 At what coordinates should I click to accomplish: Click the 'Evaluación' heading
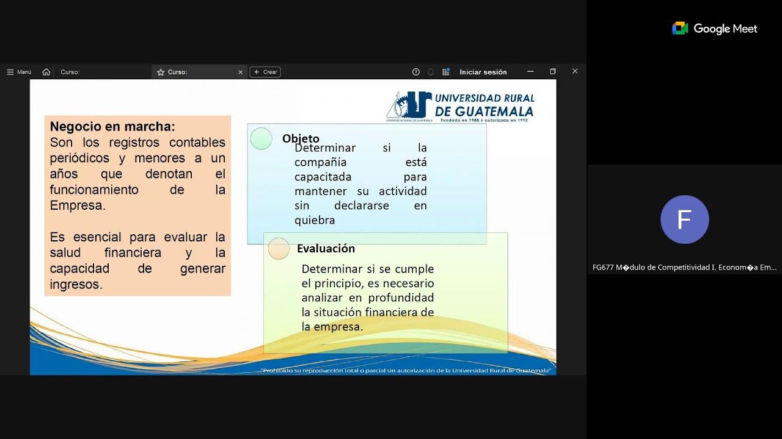(x=326, y=249)
